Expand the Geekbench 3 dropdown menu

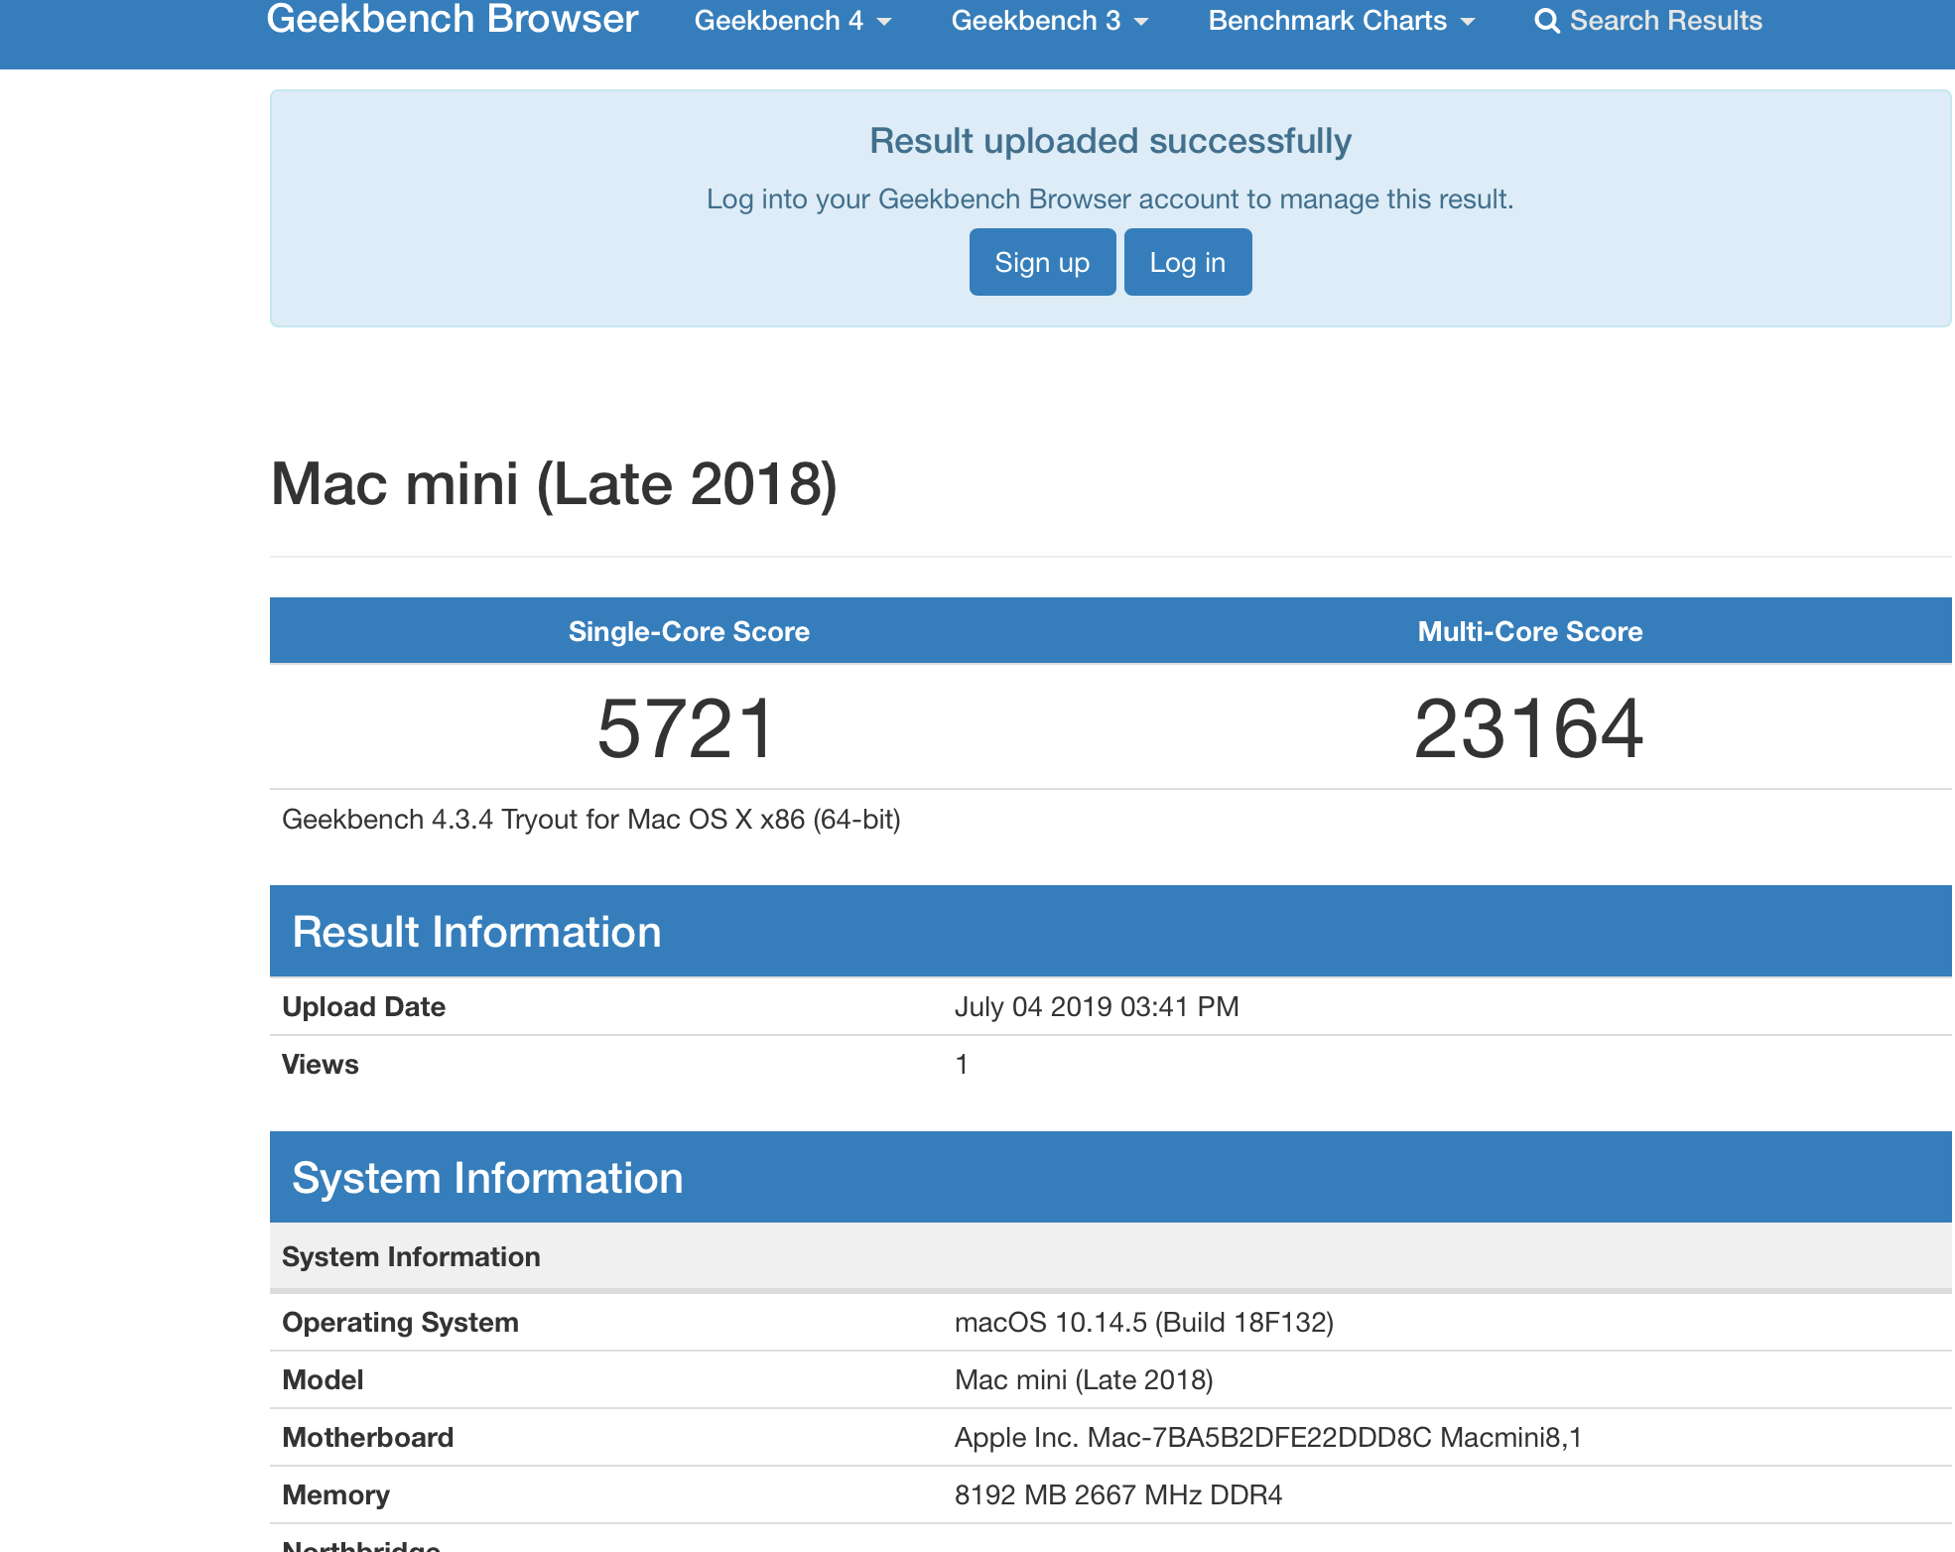1050,21
